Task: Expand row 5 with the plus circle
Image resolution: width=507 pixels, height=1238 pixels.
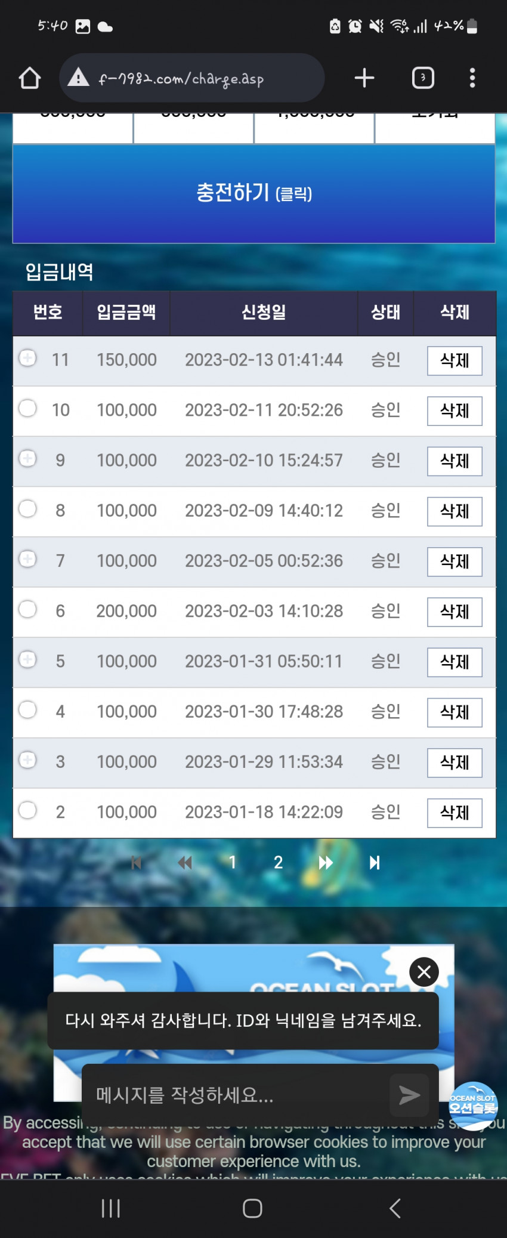Action: coord(27,659)
